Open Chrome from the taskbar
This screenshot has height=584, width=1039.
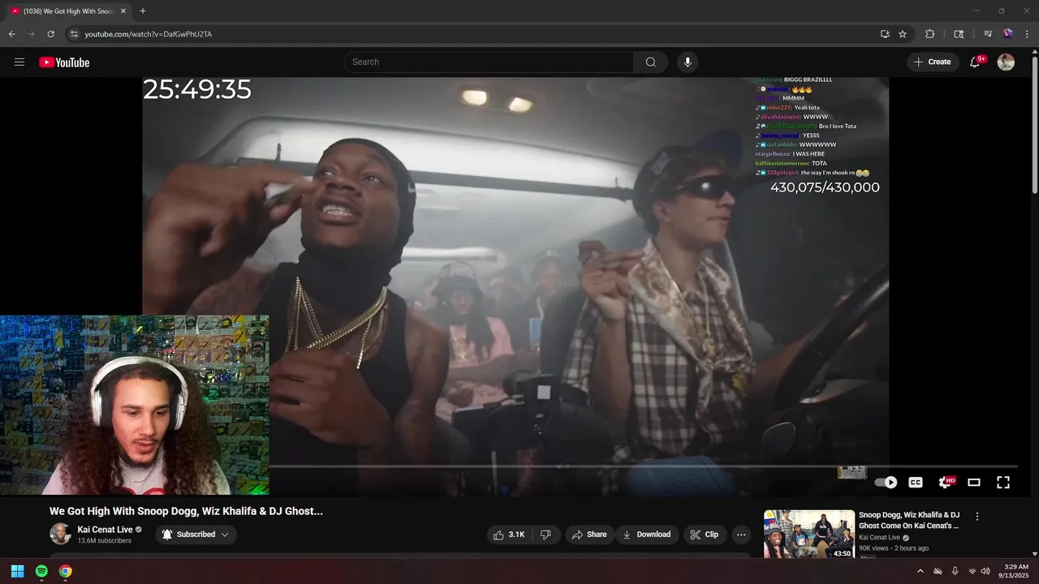coord(66,571)
